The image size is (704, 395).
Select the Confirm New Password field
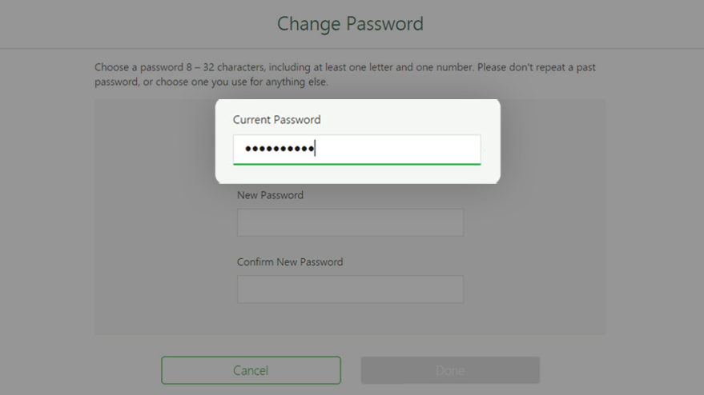[350, 289]
